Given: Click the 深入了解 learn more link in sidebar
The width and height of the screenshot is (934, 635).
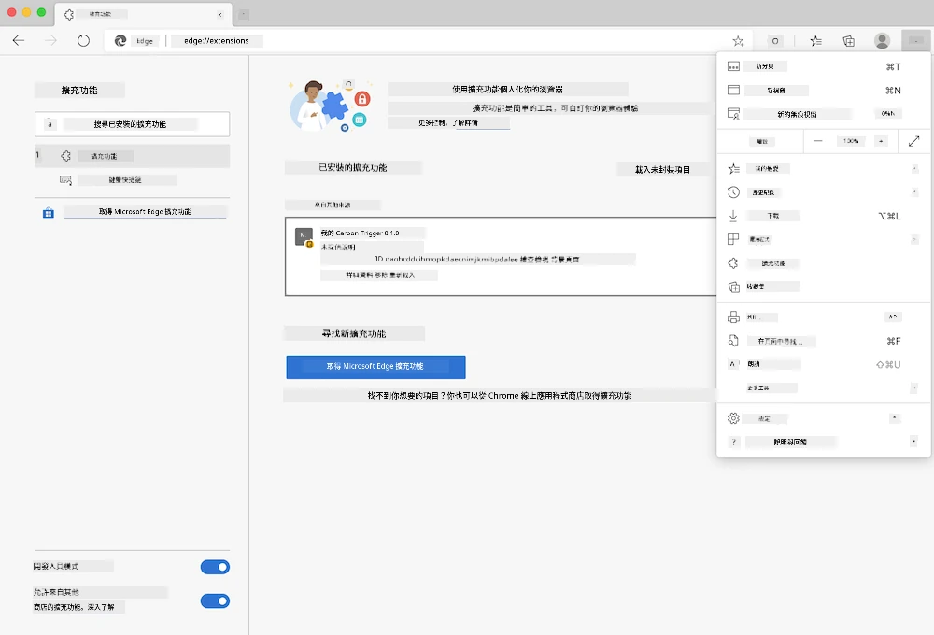Looking at the screenshot, I should [101, 607].
